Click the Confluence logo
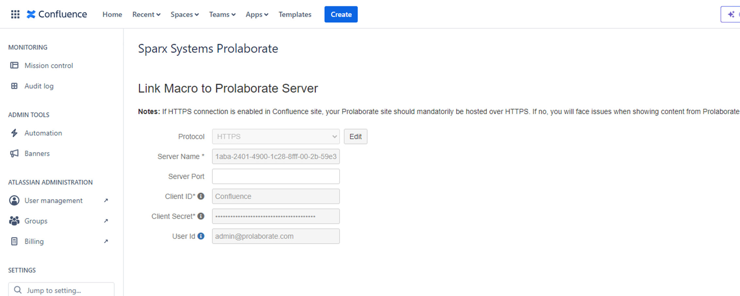This screenshot has height=296, width=740. [57, 14]
